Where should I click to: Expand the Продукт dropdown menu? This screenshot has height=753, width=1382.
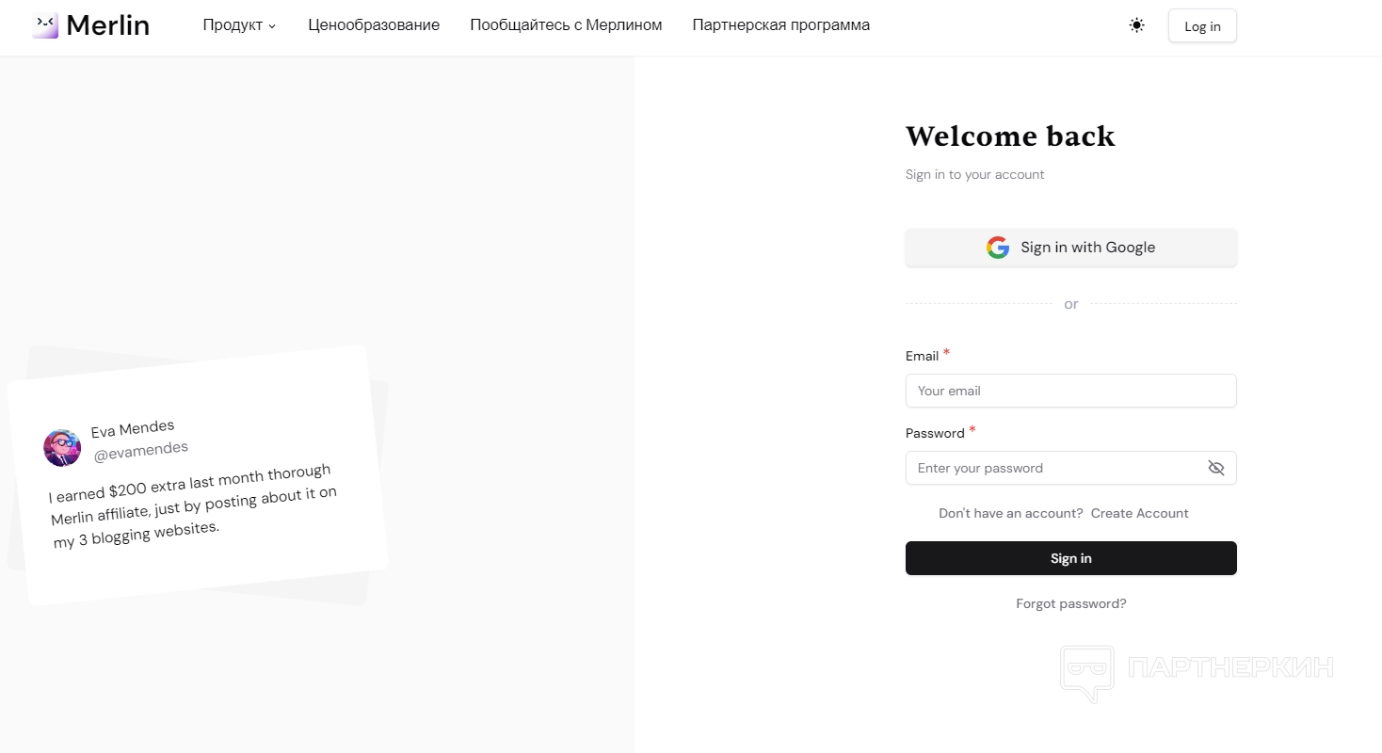point(233,25)
